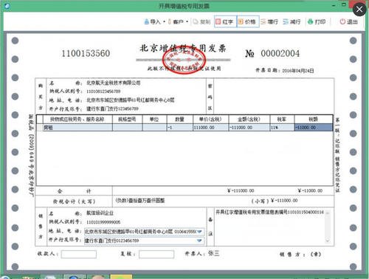Screen dimensions: 369x279
Task: Click the buyer bank account 建行东直门支行123456789
Action: coord(112,108)
